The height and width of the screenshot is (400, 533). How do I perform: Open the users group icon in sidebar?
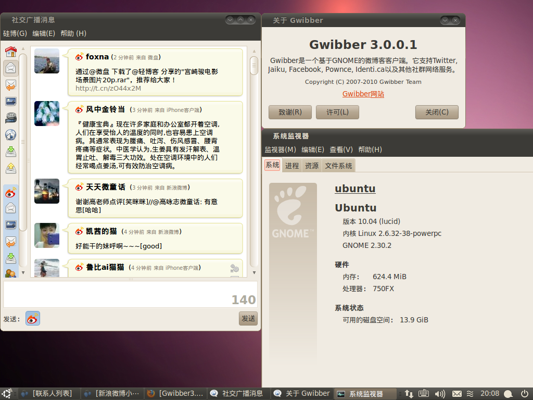tap(11, 273)
